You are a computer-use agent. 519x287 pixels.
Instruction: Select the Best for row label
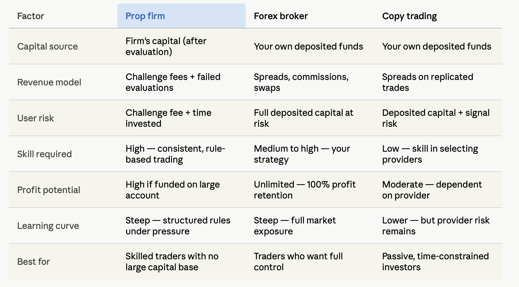pos(33,262)
